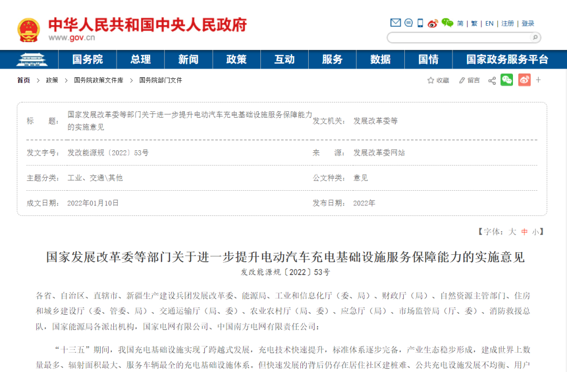This screenshot has width=567, height=372.
Task: Click the Weibo icon in top header
Action: pos(433,23)
